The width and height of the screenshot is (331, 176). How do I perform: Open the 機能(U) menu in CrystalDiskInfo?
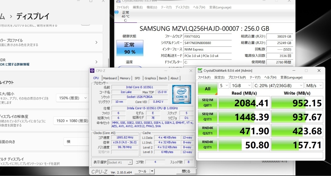point(152,7)
